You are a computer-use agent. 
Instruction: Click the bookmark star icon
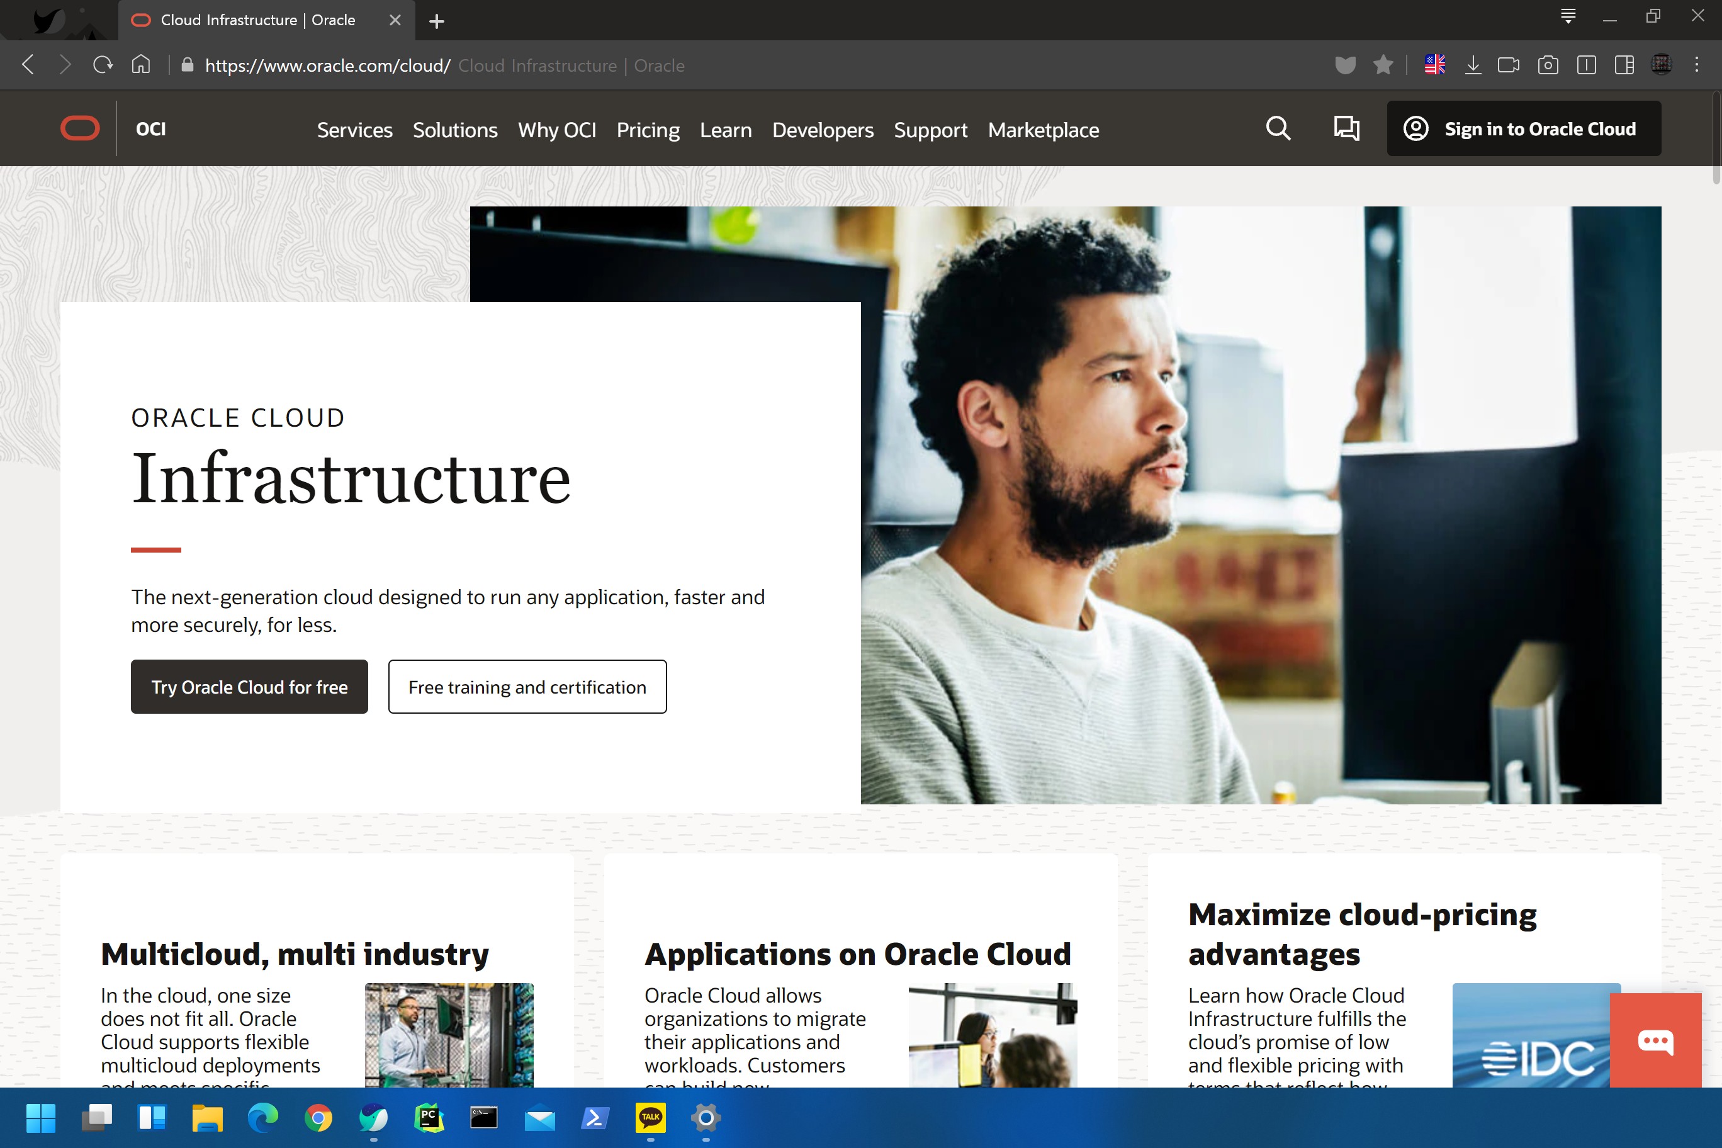pos(1383,65)
